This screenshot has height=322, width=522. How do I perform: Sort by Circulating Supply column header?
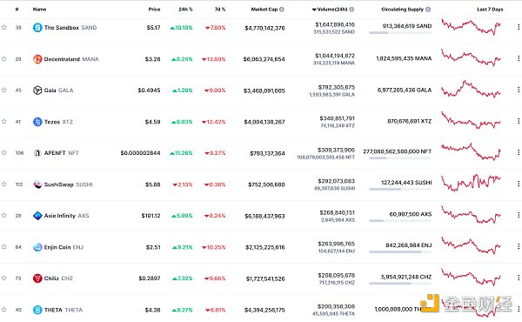point(402,10)
